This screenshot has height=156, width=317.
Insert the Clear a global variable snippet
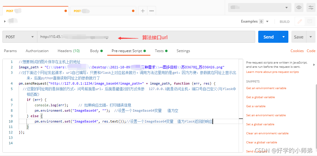coord(262,142)
